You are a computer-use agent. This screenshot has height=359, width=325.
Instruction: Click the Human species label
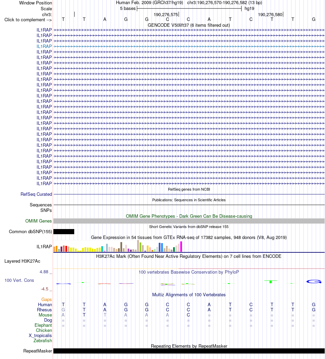point(45,305)
